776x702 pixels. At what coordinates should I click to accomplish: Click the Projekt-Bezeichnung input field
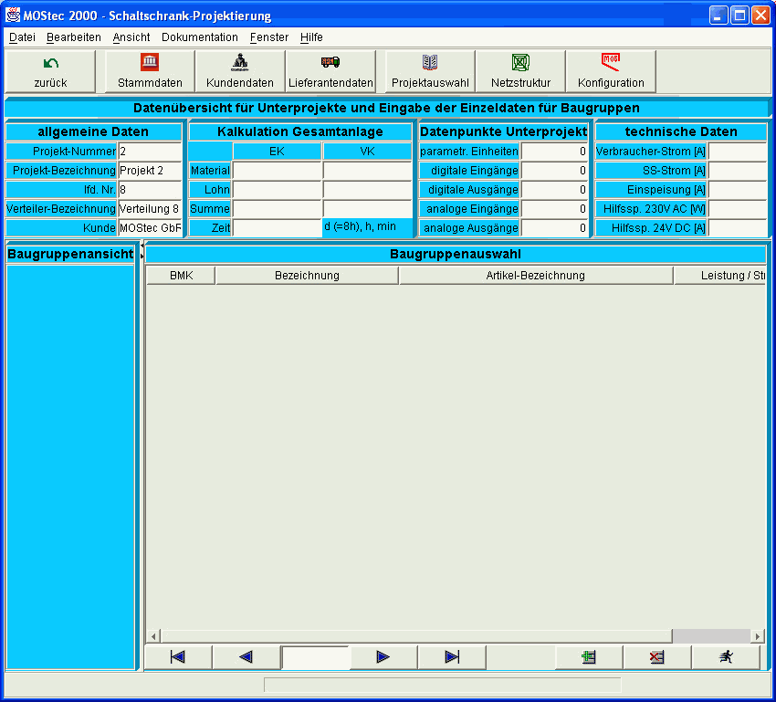(150, 171)
